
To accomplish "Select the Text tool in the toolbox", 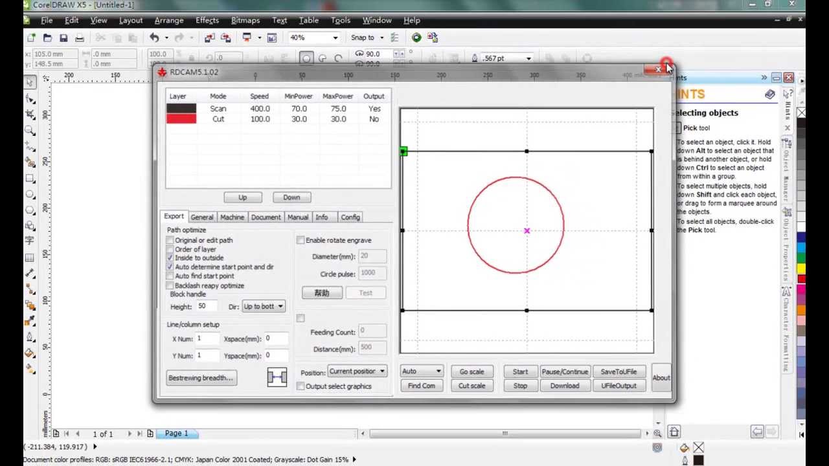I will coord(30,241).
